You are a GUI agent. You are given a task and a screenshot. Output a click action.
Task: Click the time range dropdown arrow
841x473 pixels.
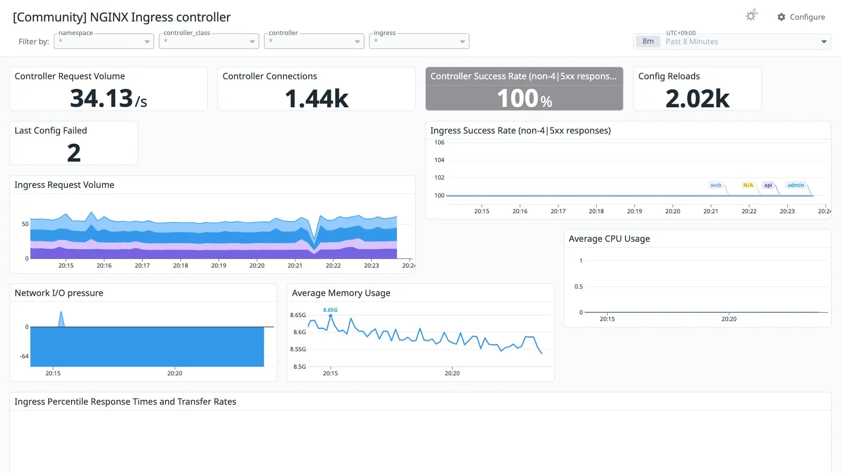click(824, 42)
